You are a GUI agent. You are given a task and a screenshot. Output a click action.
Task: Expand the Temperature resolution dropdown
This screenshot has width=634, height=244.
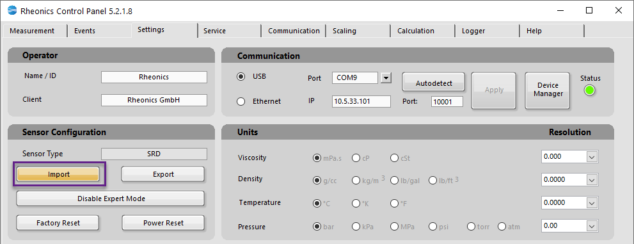[592, 203]
